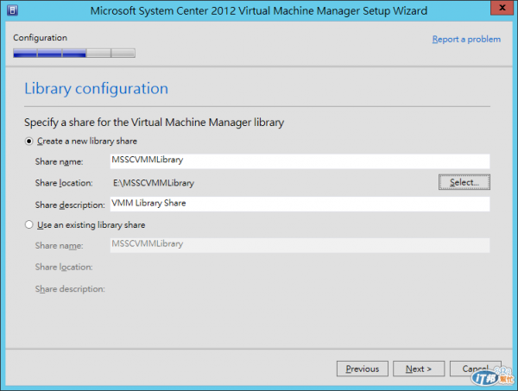The width and height of the screenshot is (518, 391).
Task: Click the 'Library configuration' heading
Action: [x=96, y=89]
